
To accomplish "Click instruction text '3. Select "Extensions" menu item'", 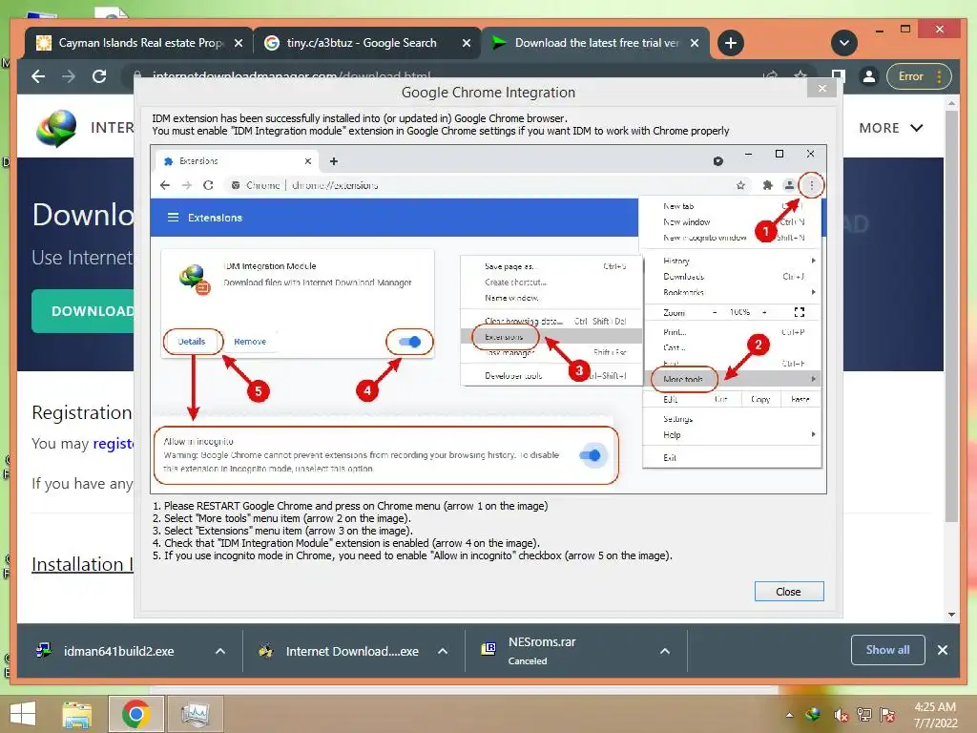I will [x=282, y=531].
